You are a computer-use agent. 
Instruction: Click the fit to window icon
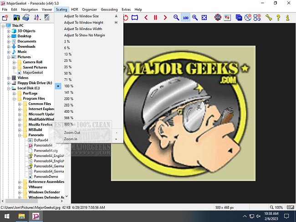click(204, 18)
